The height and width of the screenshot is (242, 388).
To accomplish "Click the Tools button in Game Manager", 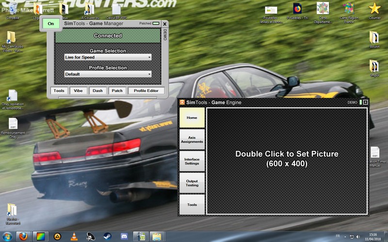I will click(59, 91).
